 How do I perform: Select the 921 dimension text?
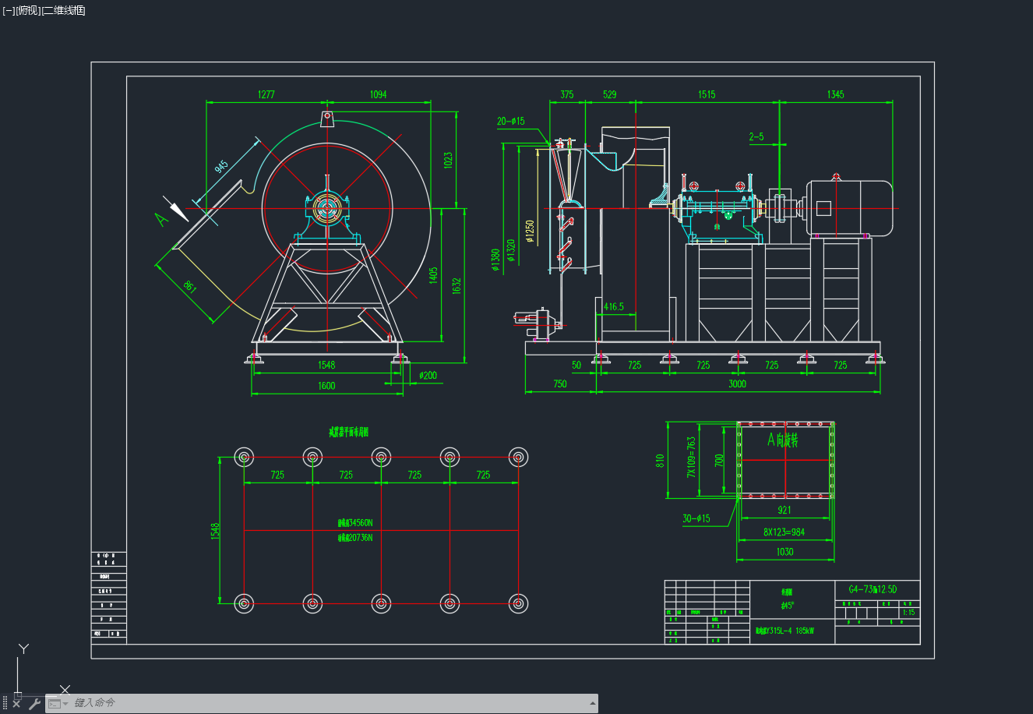pyautogui.click(x=784, y=510)
